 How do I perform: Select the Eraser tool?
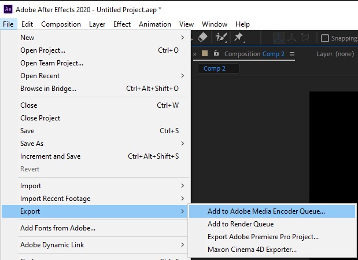(x=202, y=37)
